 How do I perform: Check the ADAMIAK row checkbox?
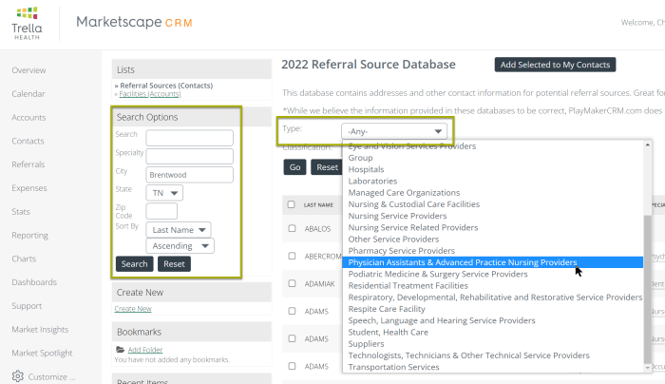[x=292, y=283]
